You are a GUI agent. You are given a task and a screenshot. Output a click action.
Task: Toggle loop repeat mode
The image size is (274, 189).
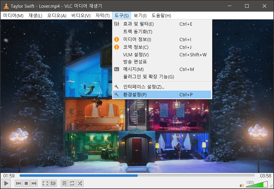[72, 183]
